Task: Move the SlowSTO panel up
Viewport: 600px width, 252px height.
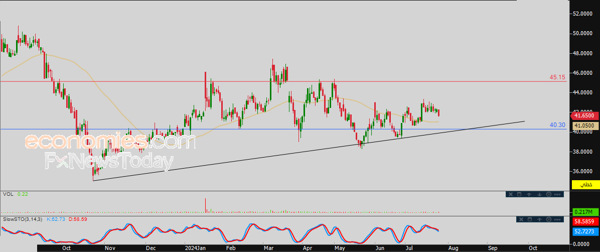Action: click(539, 219)
